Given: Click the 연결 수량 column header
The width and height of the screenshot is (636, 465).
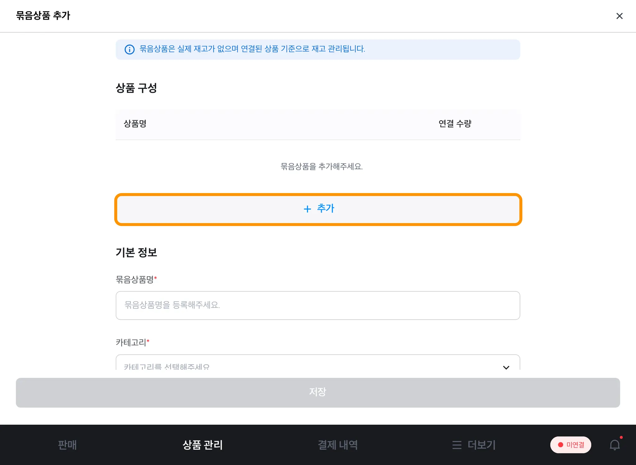Looking at the screenshot, I should click(455, 124).
